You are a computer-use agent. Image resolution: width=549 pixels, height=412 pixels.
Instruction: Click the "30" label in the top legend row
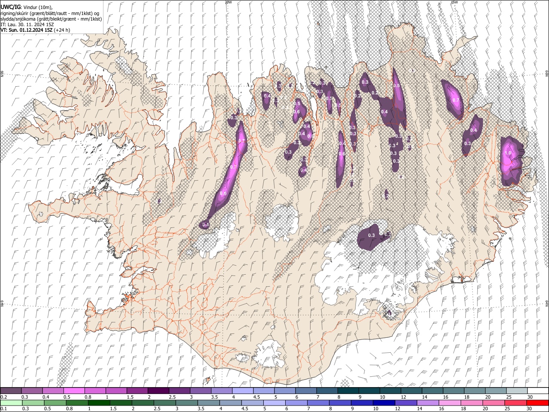(530, 397)
